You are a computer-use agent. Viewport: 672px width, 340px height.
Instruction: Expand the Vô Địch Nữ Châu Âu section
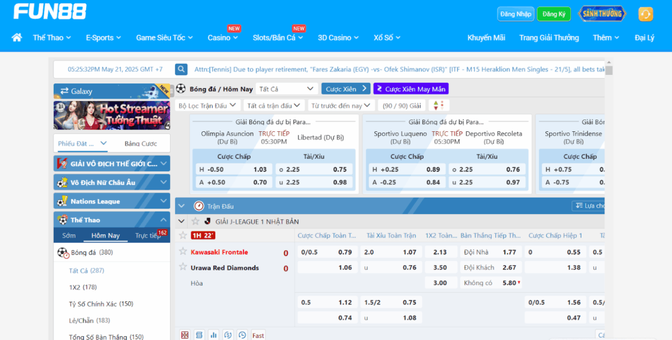[112, 182]
